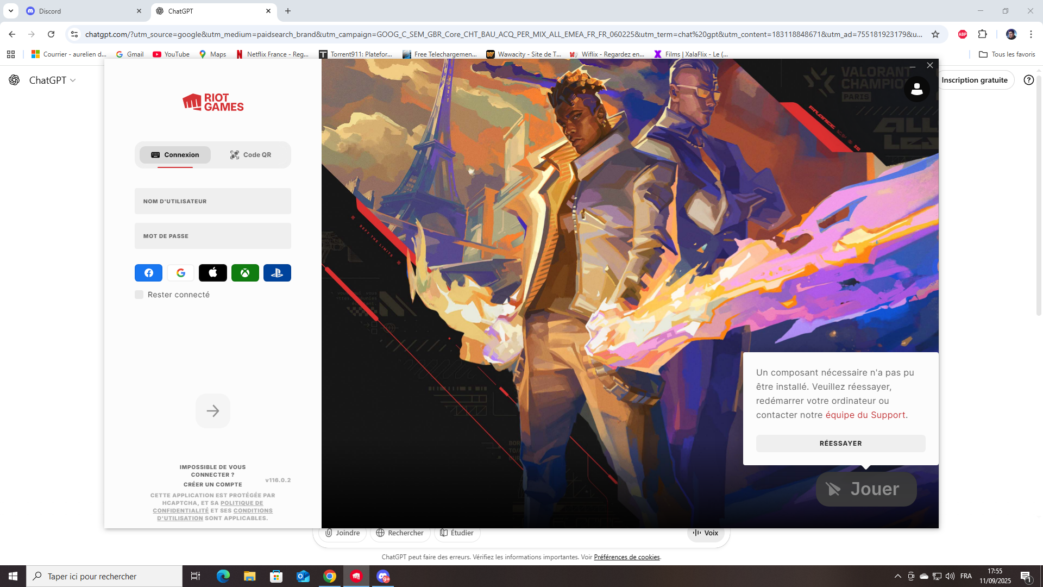Open the Gmail bookmark
The width and height of the screenshot is (1043, 587).
(x=130, y=54)
